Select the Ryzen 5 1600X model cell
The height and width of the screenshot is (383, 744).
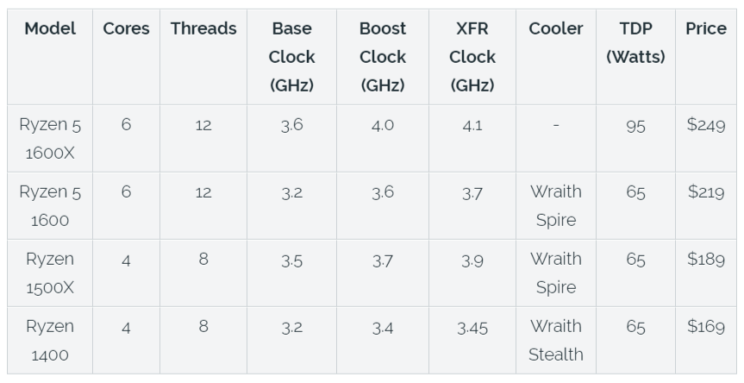(50, 138)
